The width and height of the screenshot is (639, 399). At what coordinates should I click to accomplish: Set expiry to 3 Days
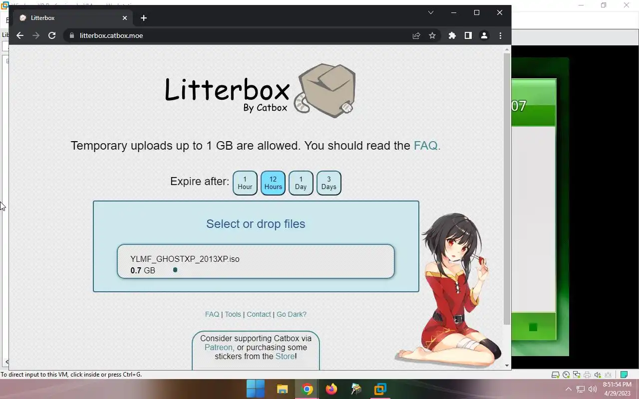[x=329, y=183]
